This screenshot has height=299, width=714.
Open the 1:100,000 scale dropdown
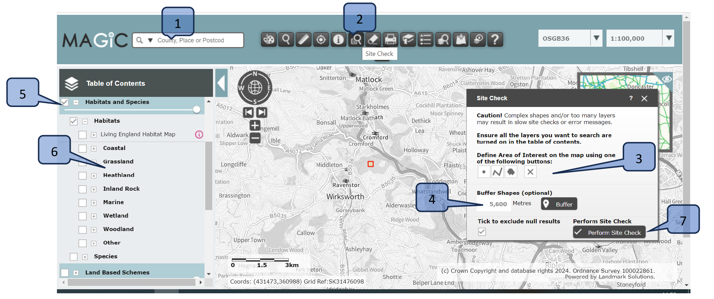pyautogui.click(x=669, y=38)
